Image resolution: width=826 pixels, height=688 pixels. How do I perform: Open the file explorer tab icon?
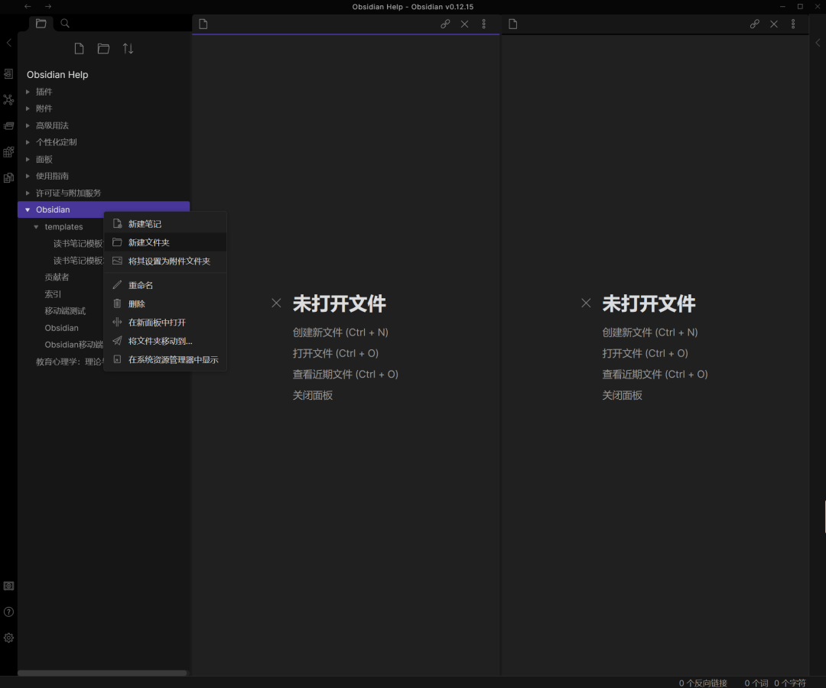point(41,23)
